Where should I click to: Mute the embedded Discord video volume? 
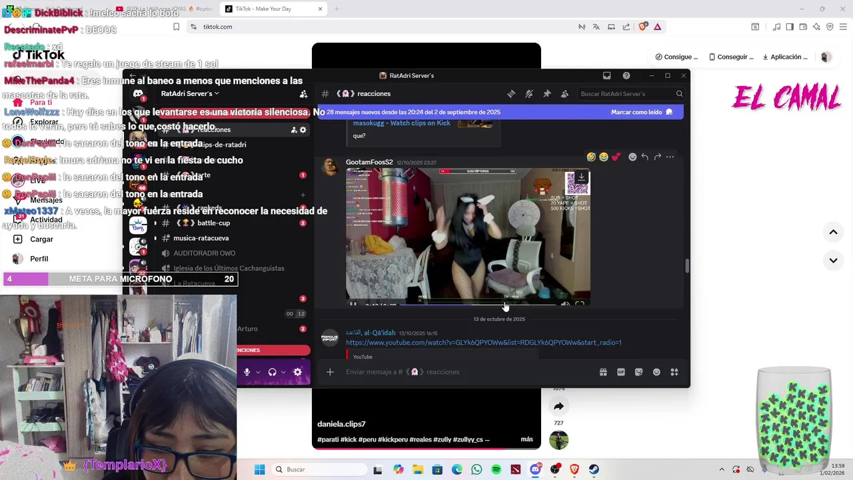(565, 305)
